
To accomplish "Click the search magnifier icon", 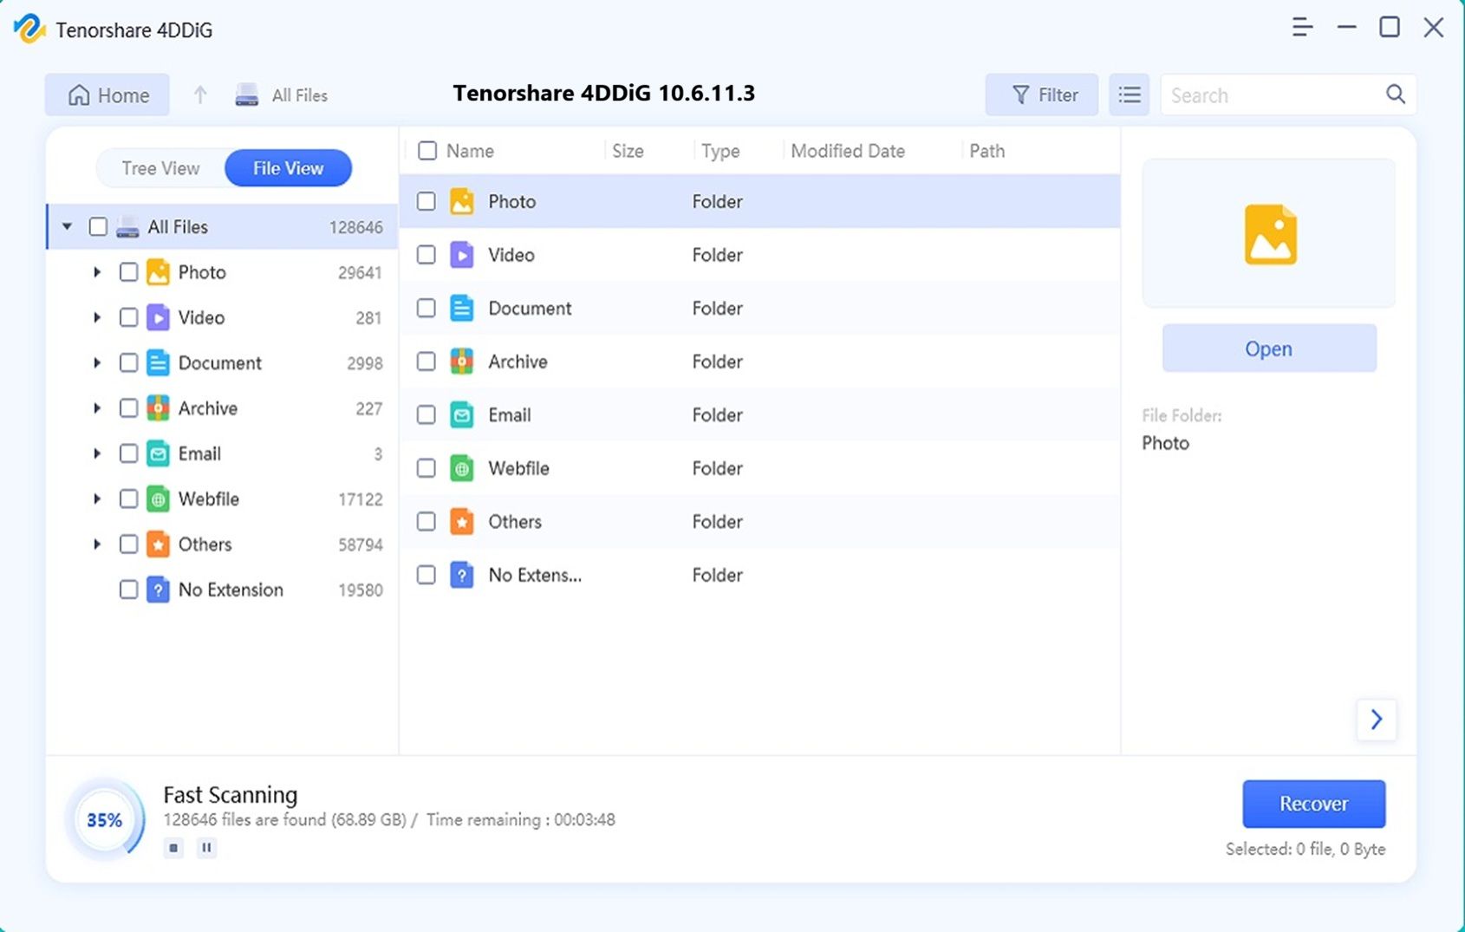I will (x=1395, y=95).
